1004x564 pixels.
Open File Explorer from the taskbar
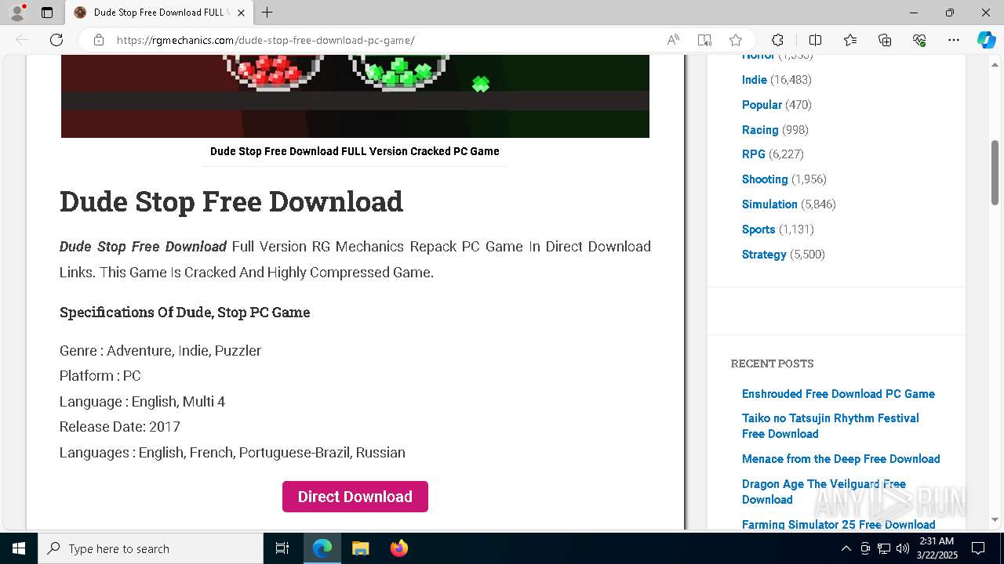[360, 548]
